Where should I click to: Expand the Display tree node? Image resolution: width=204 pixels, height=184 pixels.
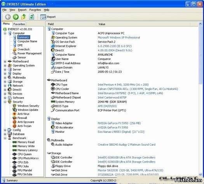(x=5, y=74)
